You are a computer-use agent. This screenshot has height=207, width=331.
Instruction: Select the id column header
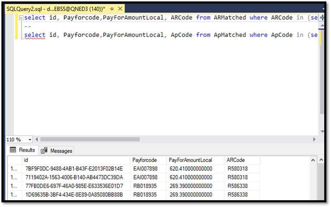tap(76, 160)
